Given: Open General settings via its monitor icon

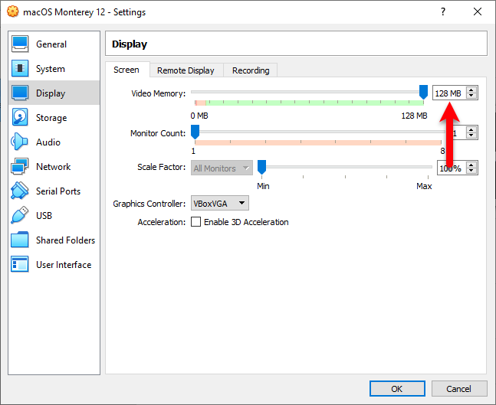Looking at the screenshot, I should pyautogui.click(x=20, y=44).
